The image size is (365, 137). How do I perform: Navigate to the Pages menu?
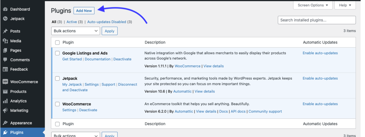[x=16, y=50]
